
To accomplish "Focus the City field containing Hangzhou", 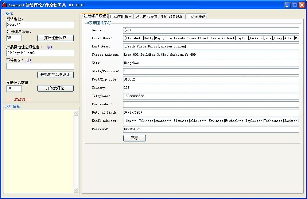I will (x=211, y=63).
